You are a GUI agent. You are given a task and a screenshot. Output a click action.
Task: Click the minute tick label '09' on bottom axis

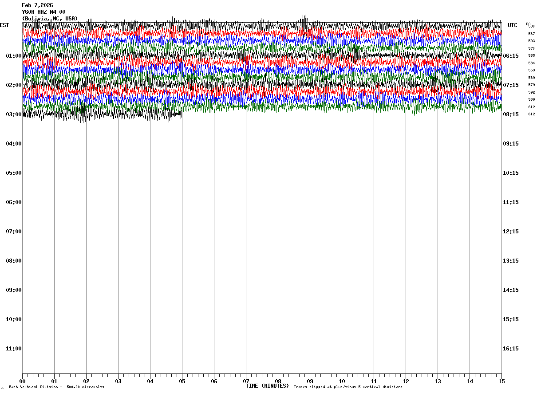point(310,381)
